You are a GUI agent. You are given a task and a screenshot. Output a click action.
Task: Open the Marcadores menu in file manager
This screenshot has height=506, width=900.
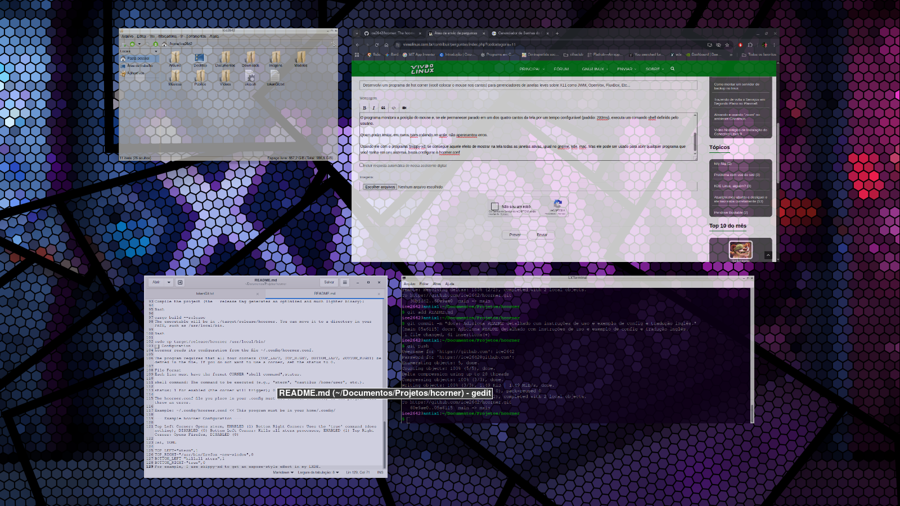pos(167,37)
